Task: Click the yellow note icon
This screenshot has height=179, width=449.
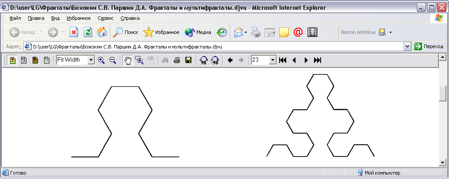Action: click(284, 32)
